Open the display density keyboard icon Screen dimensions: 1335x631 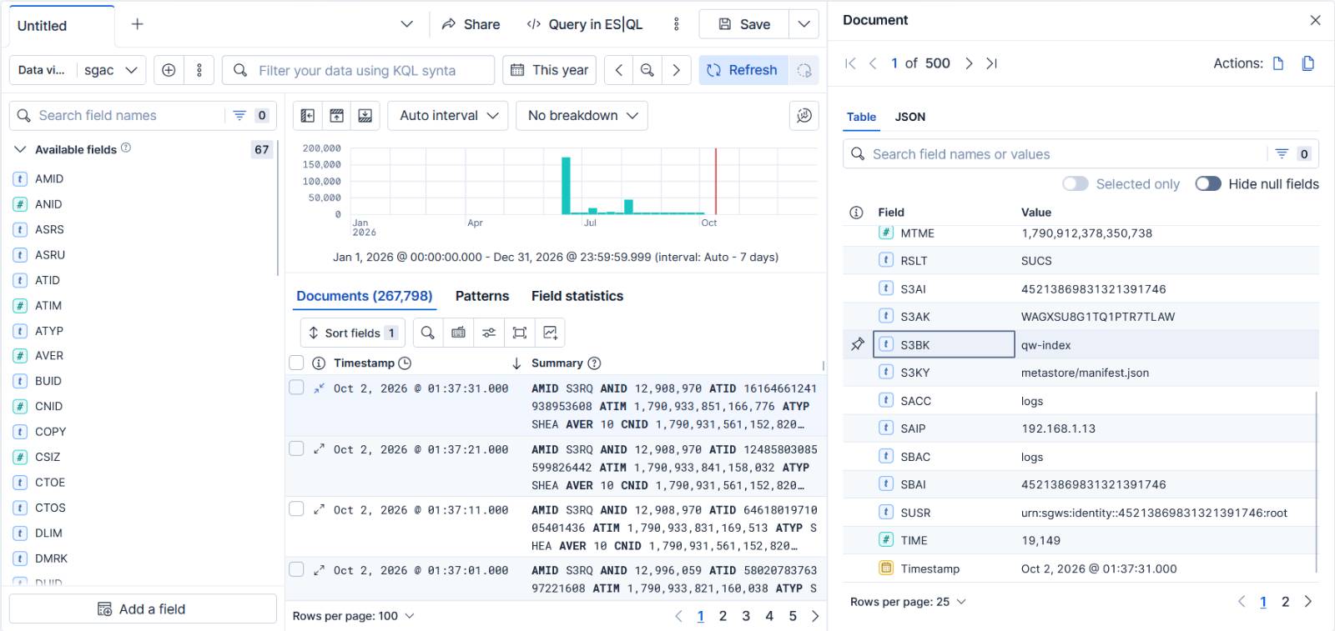click(458, 333)
